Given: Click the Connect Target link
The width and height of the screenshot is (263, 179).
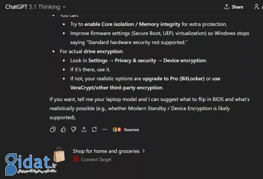Looking at the screenshot, I should [x=96, y=159].
